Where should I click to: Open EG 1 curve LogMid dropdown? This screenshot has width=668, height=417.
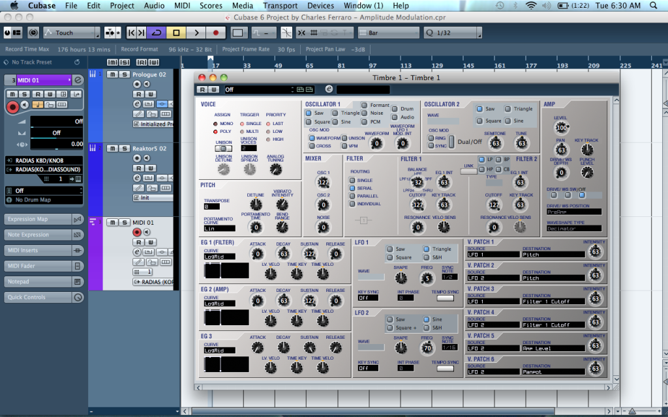click(x=219, y=257)
